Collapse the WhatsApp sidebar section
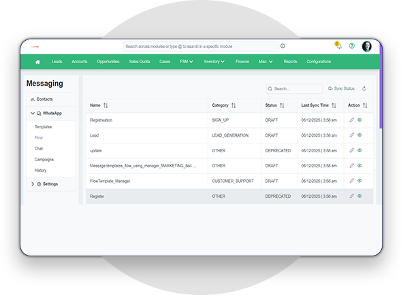The height and width of the screenshot is (295, 403). 33,113
